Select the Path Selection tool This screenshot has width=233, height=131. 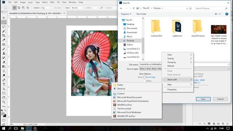coord(4,89)
